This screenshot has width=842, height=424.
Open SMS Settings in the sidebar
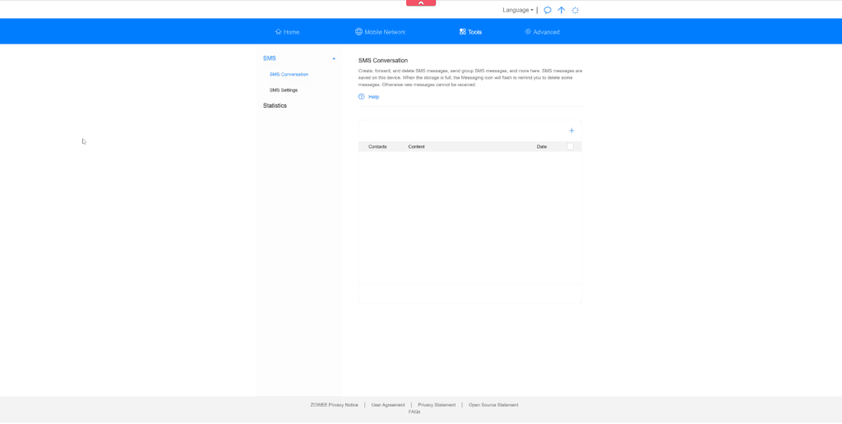(x=284, y=90)
